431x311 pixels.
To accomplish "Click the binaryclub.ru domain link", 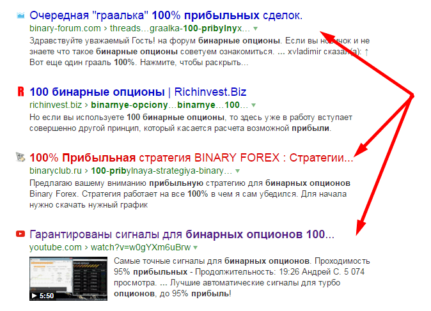I will [x=56, y=171].
